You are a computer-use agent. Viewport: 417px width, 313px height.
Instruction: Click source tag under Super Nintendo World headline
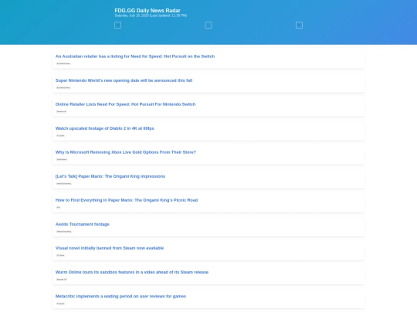coord(63,87)
